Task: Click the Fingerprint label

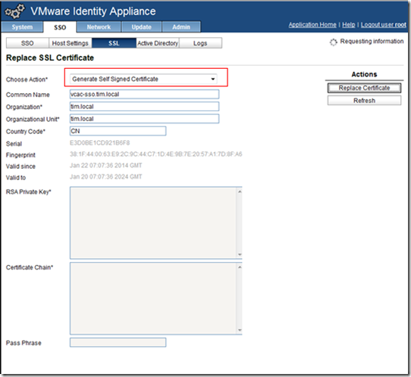Action: click(x=20, y=155)
